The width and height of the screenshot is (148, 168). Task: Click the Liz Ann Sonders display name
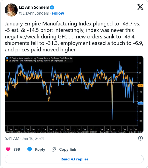[x=34, y=7]
